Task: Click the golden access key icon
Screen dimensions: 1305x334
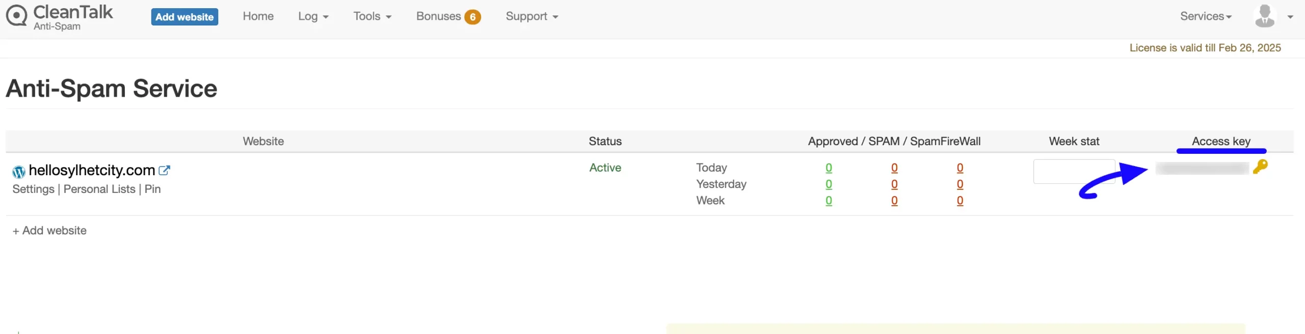Action: click(x=1260, y=166)
